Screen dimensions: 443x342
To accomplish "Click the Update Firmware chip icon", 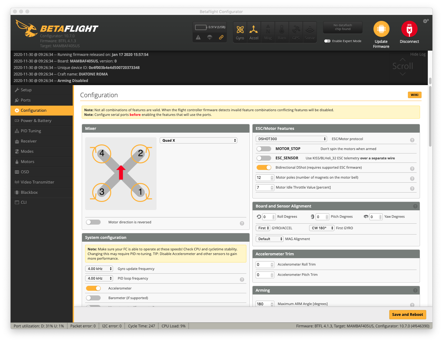I will point(381,29).
